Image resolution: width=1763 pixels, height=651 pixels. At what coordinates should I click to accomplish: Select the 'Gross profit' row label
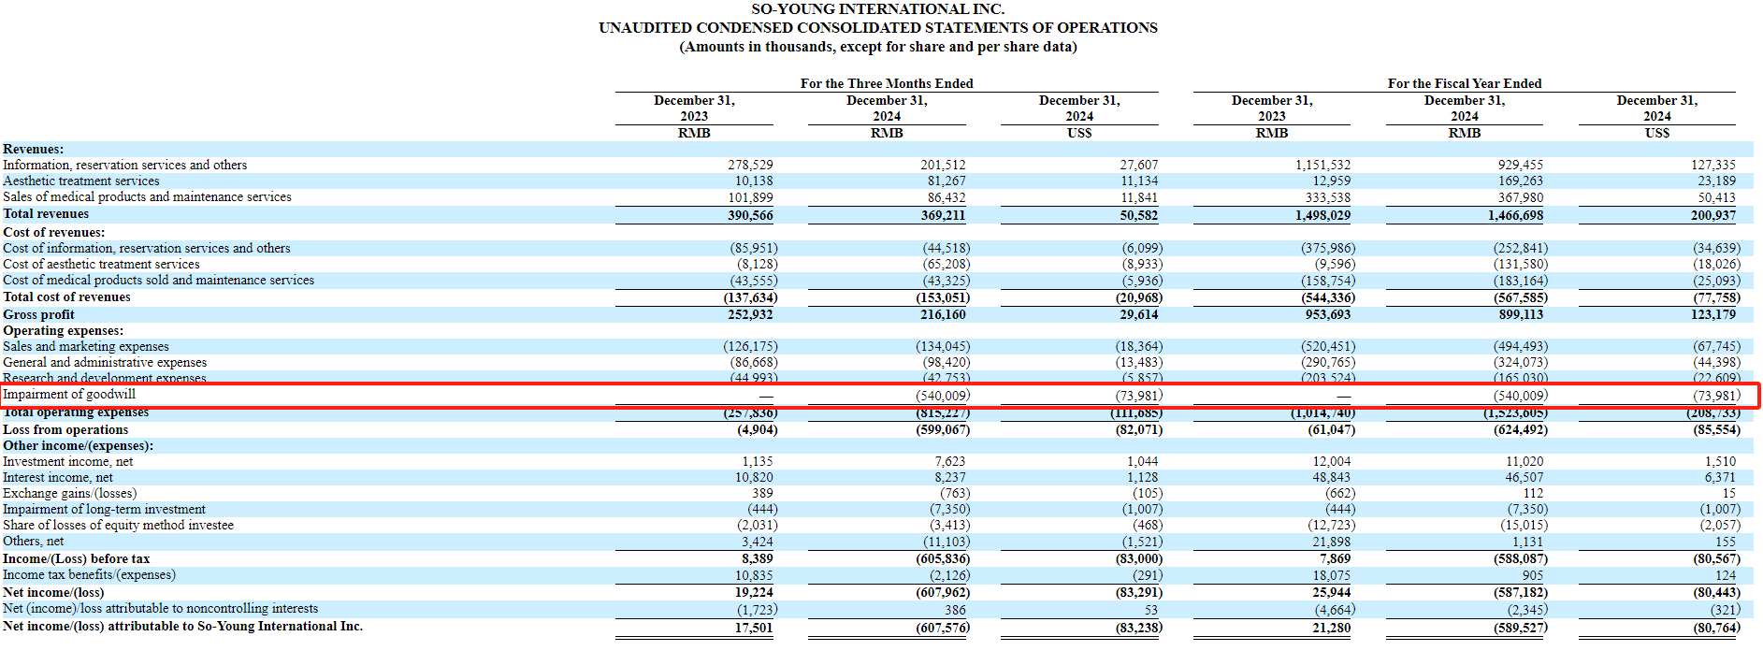coord(38,315)
